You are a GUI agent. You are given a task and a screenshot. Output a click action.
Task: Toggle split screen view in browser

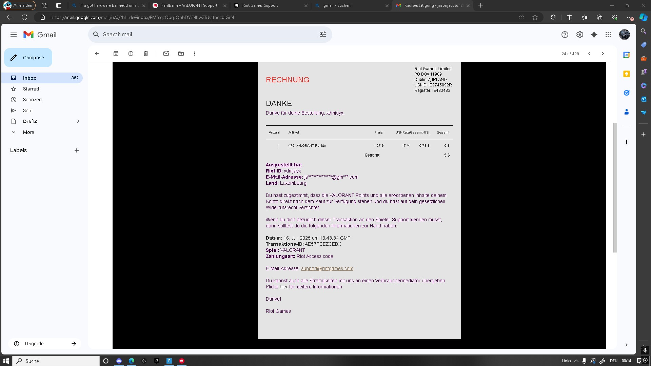pyautogui.click(x=569, y=17)
